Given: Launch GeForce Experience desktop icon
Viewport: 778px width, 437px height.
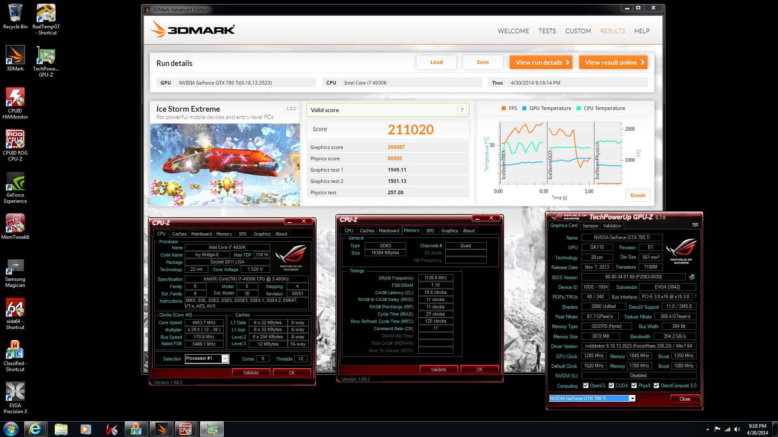Looking at the screenshot, I should (x=15, y=187).
